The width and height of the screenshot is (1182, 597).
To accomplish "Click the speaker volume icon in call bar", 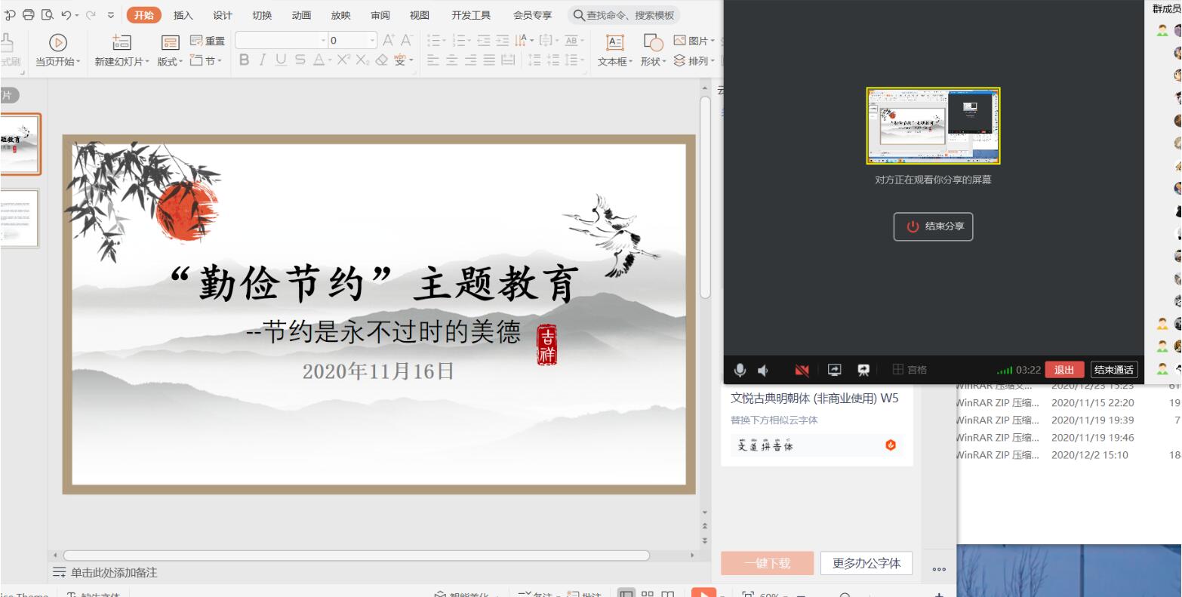I will (763, 370).
